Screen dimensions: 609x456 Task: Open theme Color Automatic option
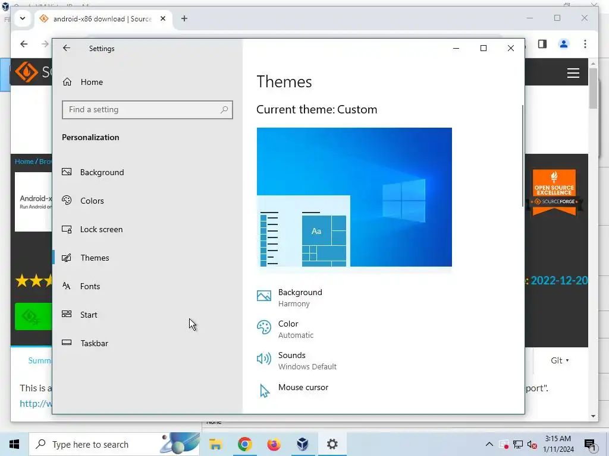coord(295,329)
